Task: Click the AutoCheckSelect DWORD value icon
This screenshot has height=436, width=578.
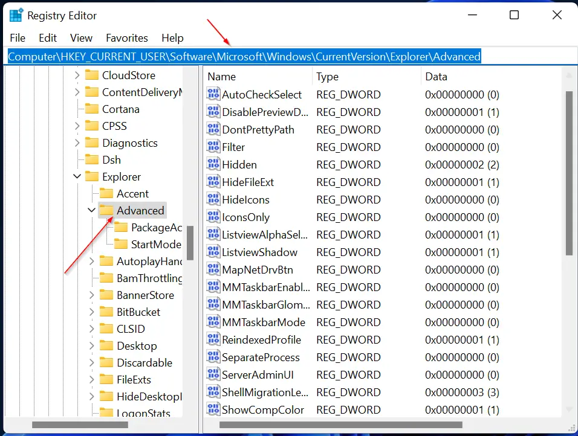Action: tap(213, 94)
